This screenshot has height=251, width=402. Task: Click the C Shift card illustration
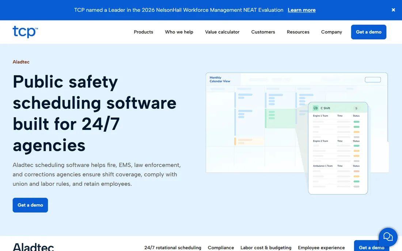pos(338,148)
